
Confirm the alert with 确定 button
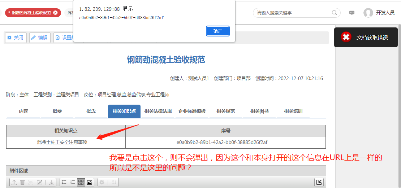click(217, 31)
